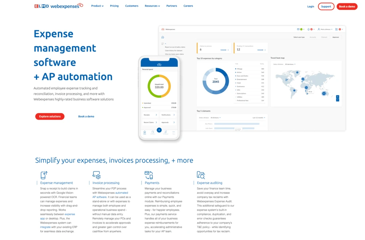The image size is (365, 240).
Task: Click the ELMO Webexpenses logo
Action: pos(59,6)
